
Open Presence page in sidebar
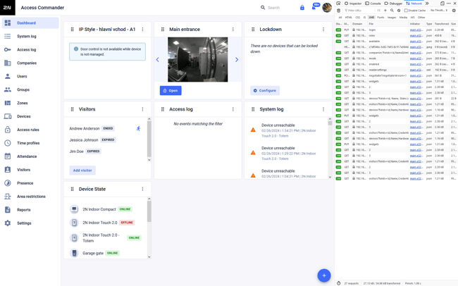tap(30, 183)
